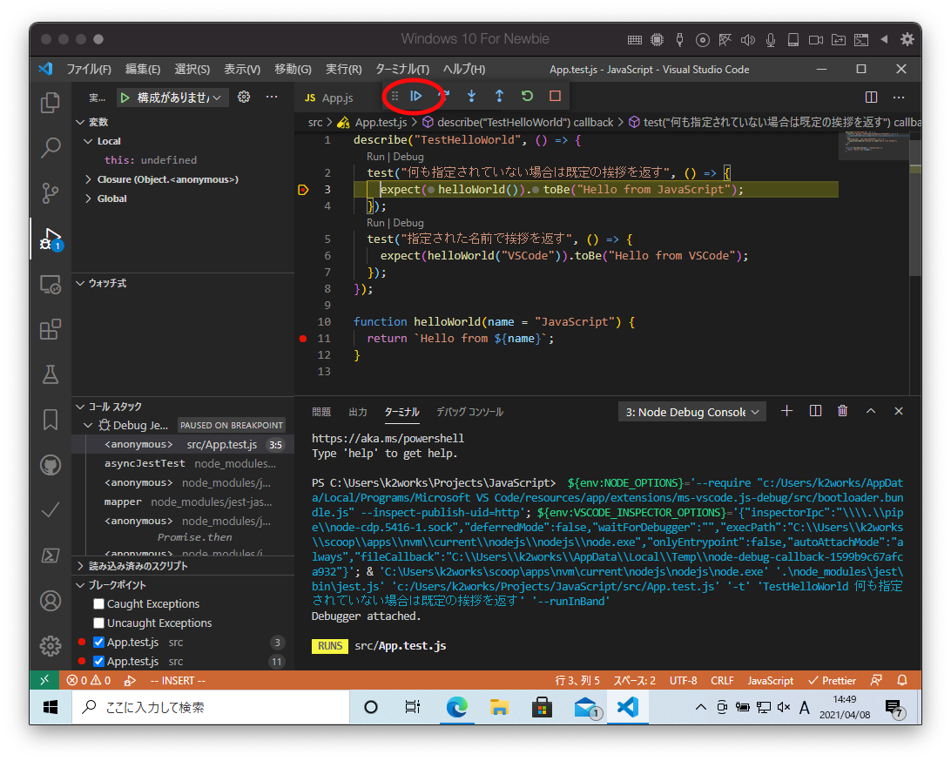Click the Continue button in debug toolbar
This screenshot has width=951, height=761.
pos(416,96)
